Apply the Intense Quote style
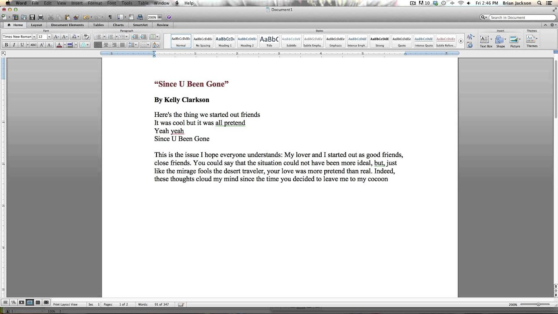The width and height of the screenshot is (558, 314). (x=424, y=41)
